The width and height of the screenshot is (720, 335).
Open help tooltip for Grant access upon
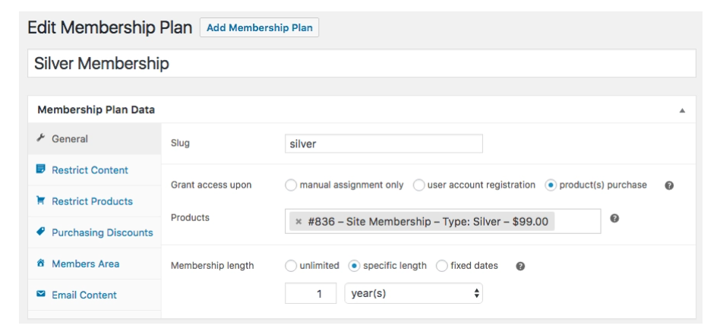(x=669, y=185)
